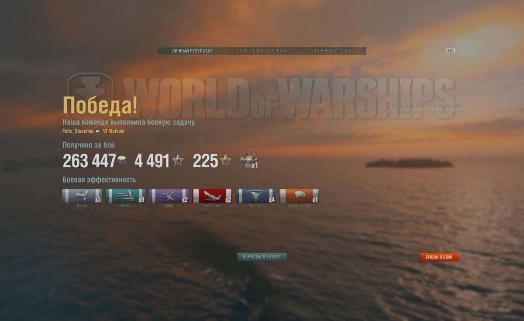Click the grey experience star icon

[x=178, y=161]
